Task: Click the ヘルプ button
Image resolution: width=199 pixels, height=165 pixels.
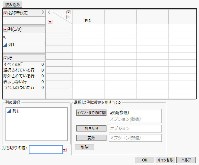Action: [x=186, y=160]
